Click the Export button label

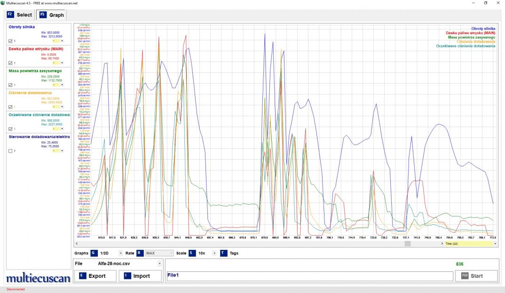click(x=97, y=276)
